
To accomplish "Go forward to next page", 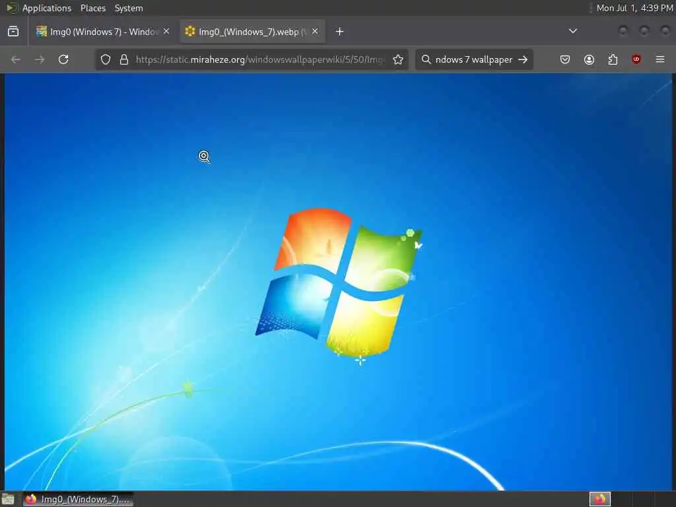I will [x=40, y=59].
